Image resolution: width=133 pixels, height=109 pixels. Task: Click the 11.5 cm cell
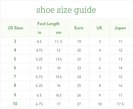[x=59, y=42]
